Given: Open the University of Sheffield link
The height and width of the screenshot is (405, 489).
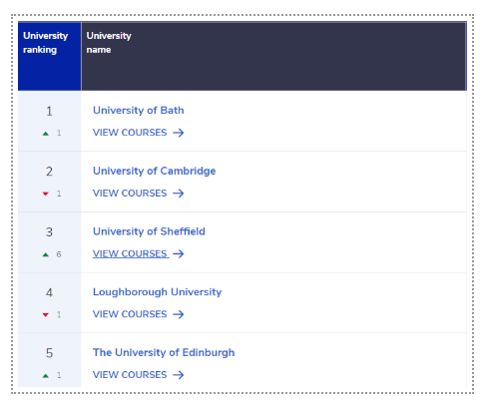Looking at the screenshot, I should tap(149, 231).
